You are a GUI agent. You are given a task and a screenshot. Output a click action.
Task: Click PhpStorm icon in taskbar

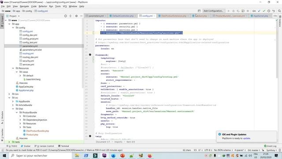point(104,155)
